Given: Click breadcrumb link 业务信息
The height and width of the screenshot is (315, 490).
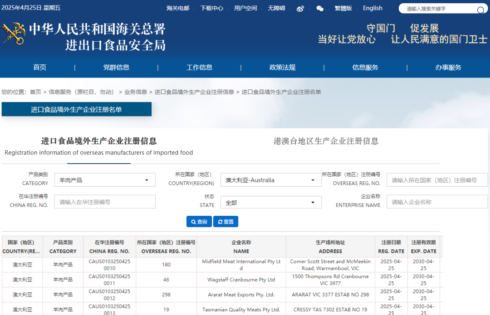Looking at the screenshot, I should point(136,92).
